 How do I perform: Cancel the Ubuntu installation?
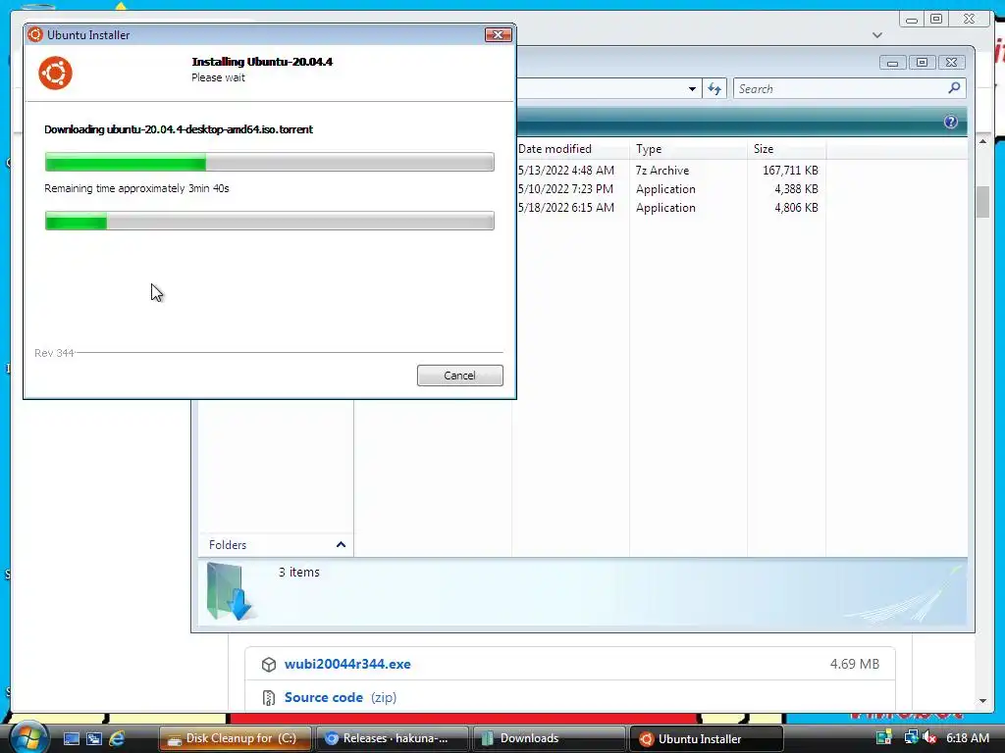pyautogui.click(x=459, y=376)
